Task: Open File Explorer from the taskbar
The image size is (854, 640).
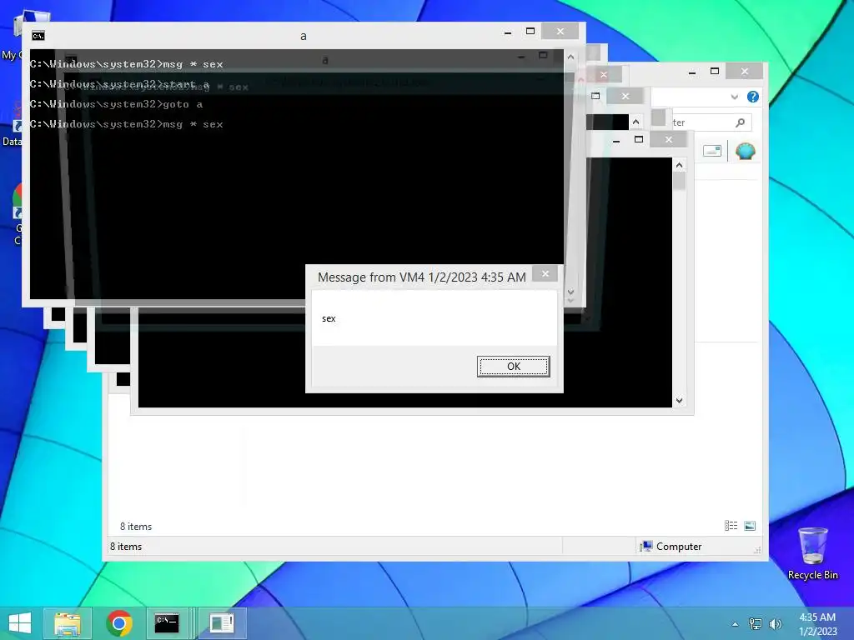Action: (x=67, y=623)
